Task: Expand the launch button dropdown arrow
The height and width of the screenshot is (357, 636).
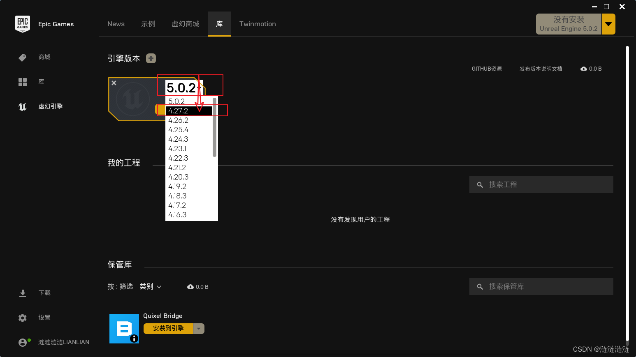Action: (x=608, y=24)
